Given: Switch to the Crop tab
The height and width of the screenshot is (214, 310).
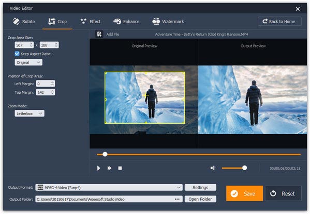Looking at the screenshot, I should click(57, 22).
